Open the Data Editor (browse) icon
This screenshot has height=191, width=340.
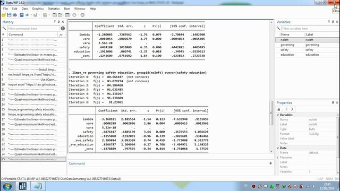pyautogui.click(x=60, y=15)
